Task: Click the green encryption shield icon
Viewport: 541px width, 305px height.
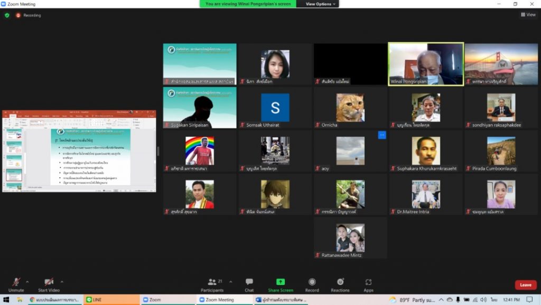Action: pos(7,15)
